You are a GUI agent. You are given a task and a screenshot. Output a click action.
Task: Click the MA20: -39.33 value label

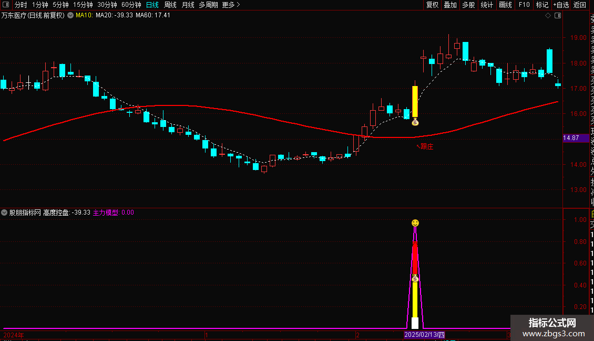(x=114, y=16)
